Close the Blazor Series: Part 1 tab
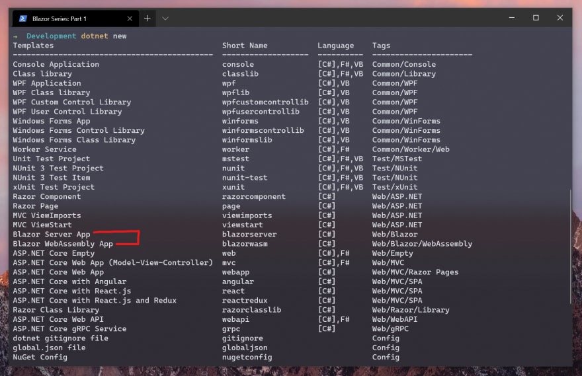This screenshot has width=582, height=376. pyautogui.click(x=130, y=19)
